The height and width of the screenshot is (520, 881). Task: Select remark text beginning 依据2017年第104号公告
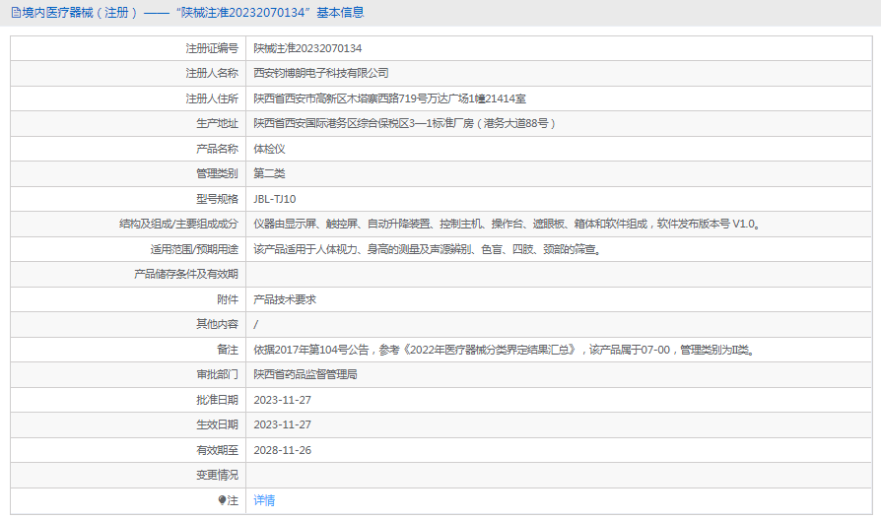506,350
